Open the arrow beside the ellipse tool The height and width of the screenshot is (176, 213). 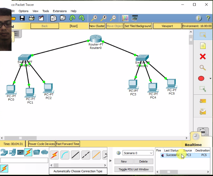point(210,79)
